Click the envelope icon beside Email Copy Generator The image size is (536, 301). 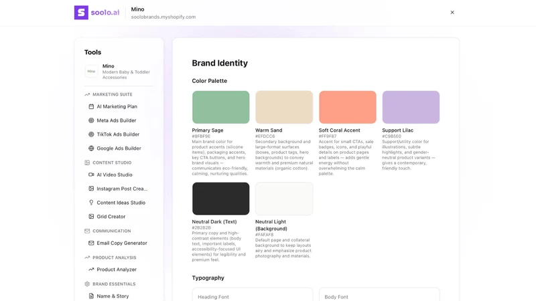[91, 243]
